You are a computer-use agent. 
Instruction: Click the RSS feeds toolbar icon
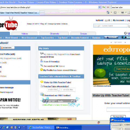pyautogui.click(x=115, y=13)
